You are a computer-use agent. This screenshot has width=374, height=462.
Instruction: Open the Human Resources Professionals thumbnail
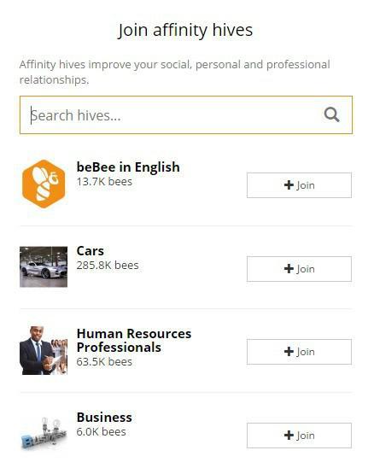[x=44, y=350]
